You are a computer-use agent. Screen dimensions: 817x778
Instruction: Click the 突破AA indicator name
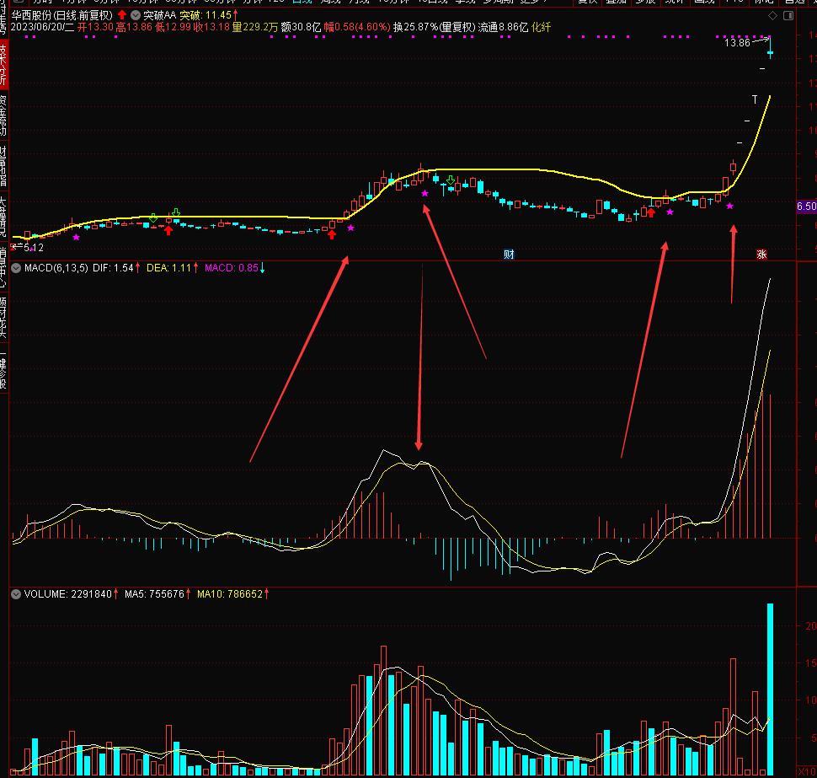[160, 15]
